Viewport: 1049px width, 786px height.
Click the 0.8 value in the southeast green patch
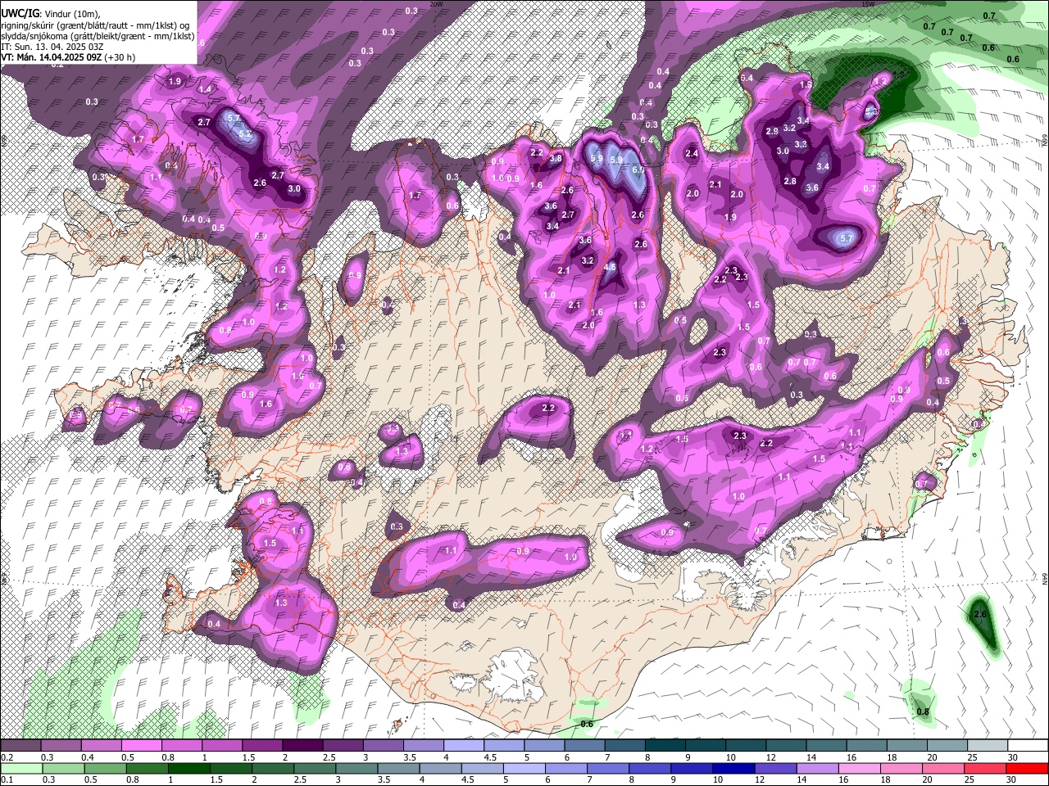pyautogui.click(x=923, y=711)
